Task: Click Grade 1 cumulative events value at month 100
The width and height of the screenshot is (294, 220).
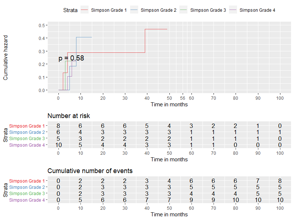Action: pyautogui.click(x=280, y=181)
